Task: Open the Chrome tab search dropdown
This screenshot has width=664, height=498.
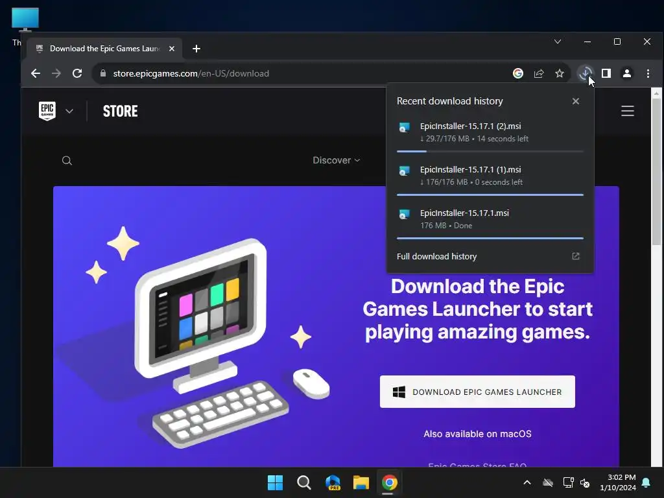Action: (558, 41)
